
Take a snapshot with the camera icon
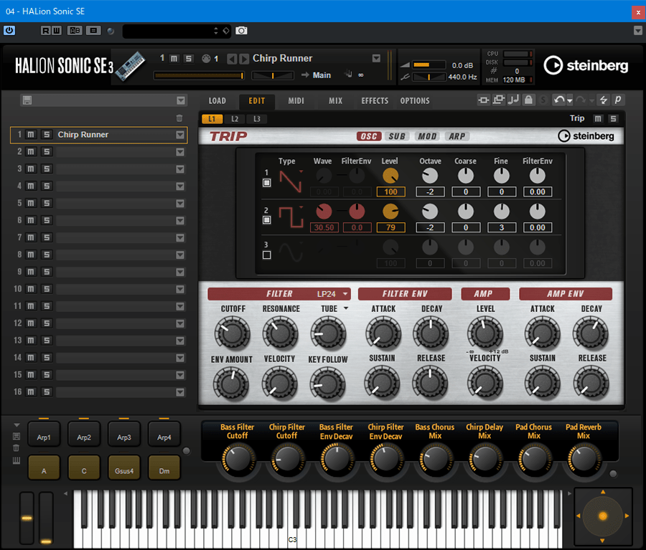coord(241,30)
